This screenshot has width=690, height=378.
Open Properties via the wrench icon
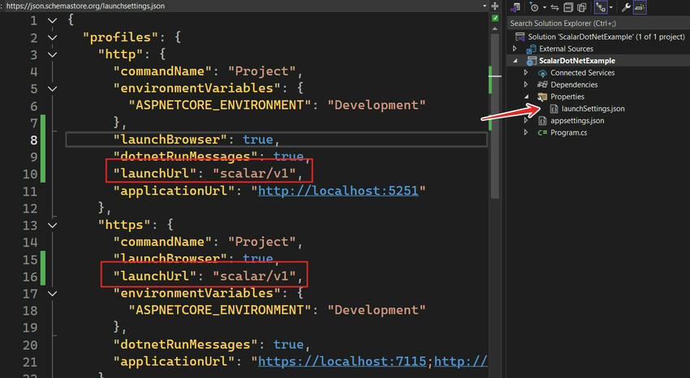coord(626,6)
